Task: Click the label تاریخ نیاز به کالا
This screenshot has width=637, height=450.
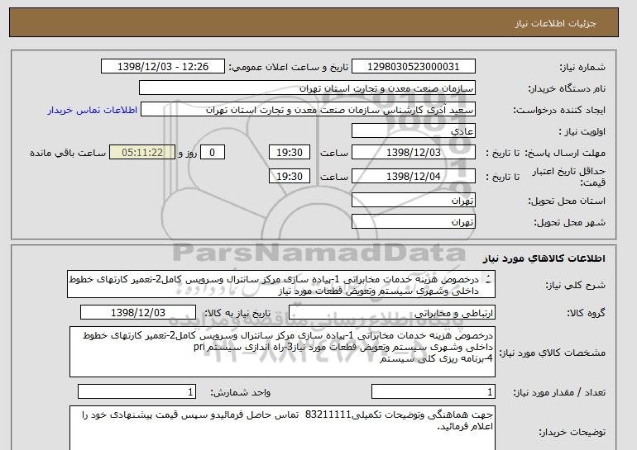Action: 237,314
